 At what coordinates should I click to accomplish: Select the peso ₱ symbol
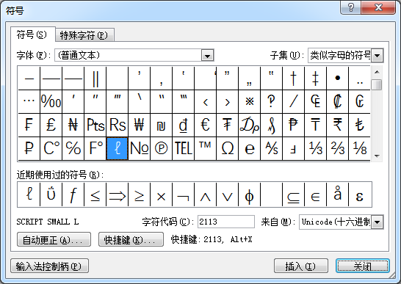[x=293, y=125]
